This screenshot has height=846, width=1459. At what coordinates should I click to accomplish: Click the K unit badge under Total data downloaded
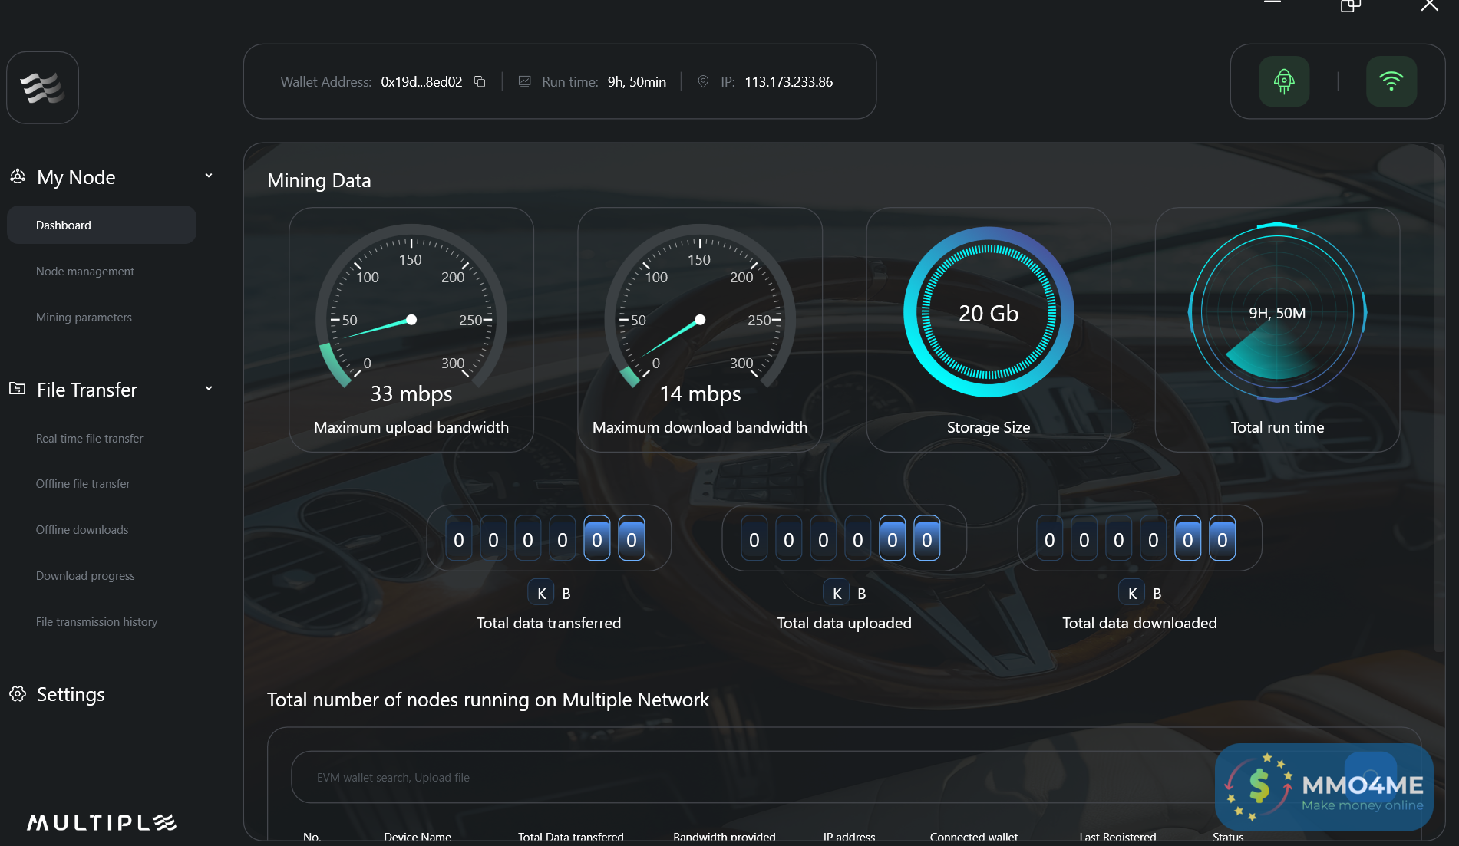(1132, 593)
